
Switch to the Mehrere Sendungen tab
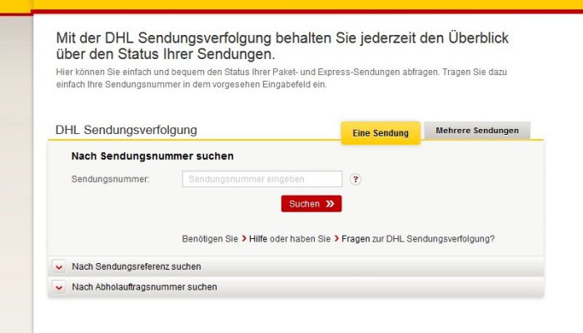tap(477, 131)
